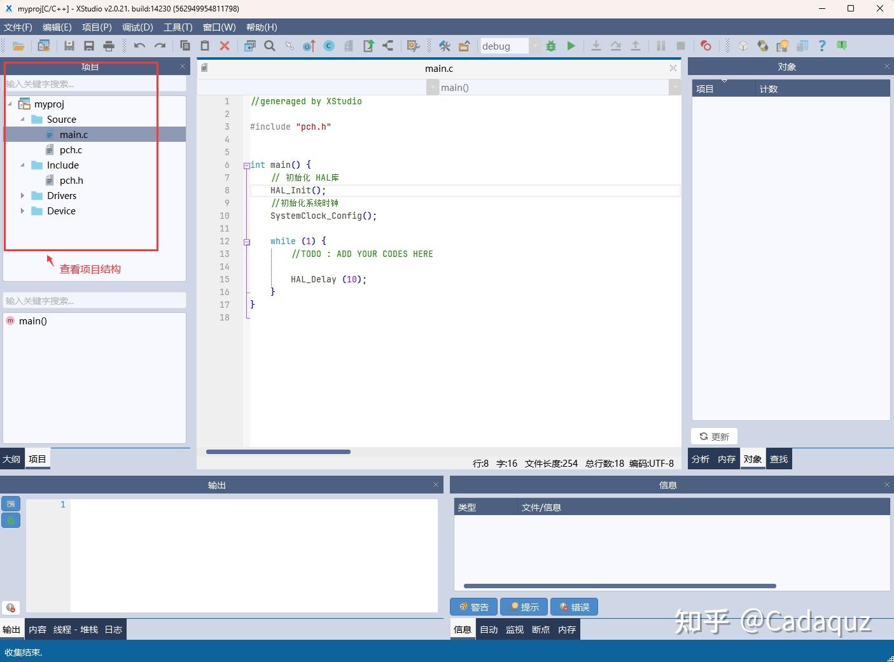Open the 工具(T) menu

pos(178,27)
